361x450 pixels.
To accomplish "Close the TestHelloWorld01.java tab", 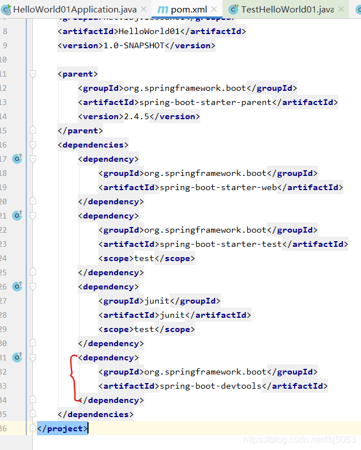I will pyautogui.click(x=341, y=10).
